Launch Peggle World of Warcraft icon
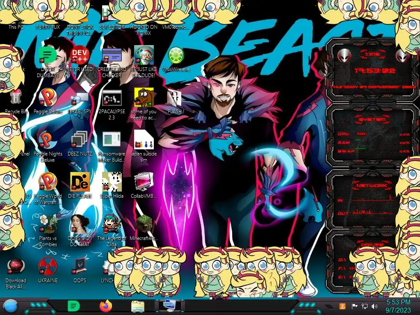The height and width of the screenshot is (315, 420). point(48,182)
